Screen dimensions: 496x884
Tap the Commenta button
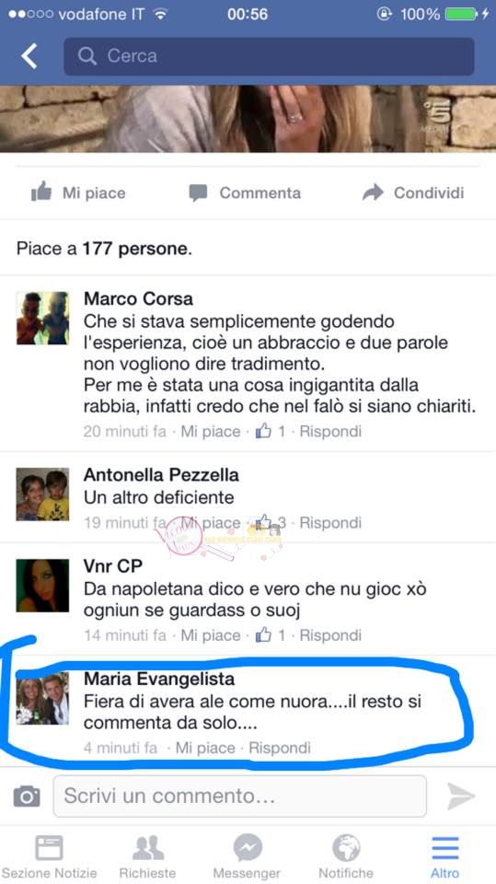pos(245,192)
